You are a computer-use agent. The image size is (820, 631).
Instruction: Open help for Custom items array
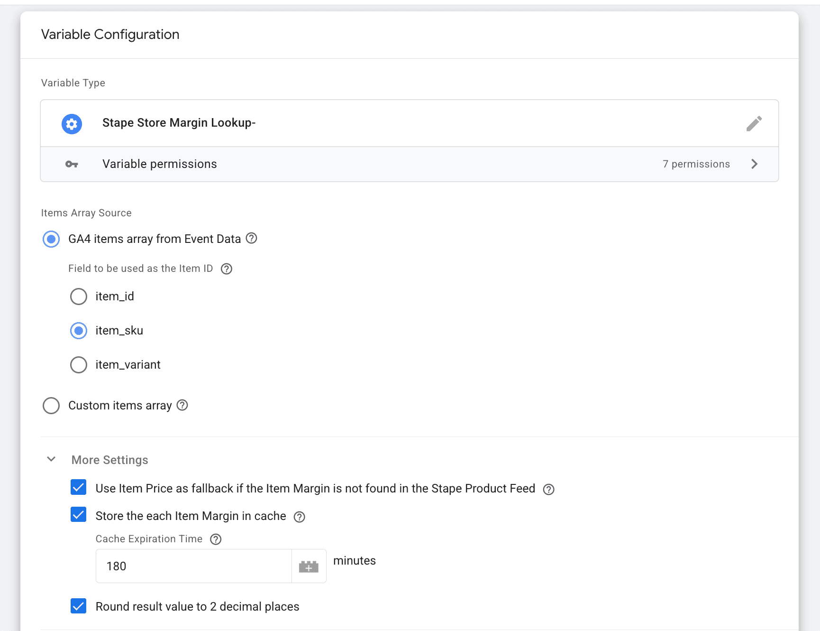coord(182,405)
